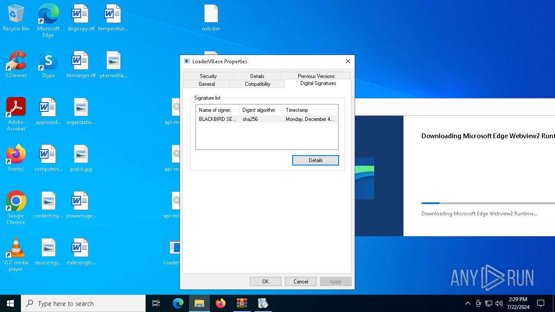Open network settings tray icon
Image resolution: width=555 pixels, height=312 pixels.
489,303
